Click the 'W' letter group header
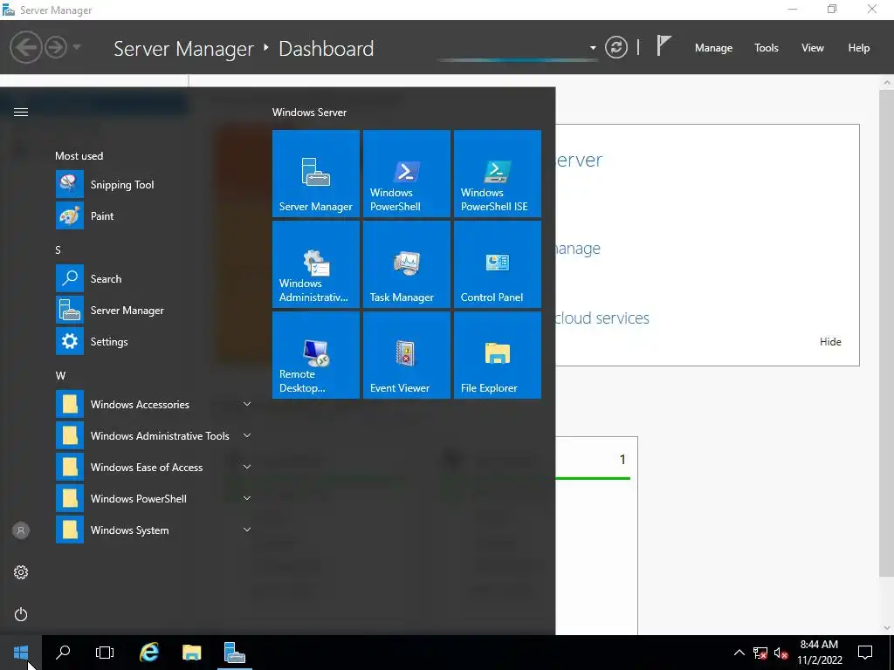894x670 pixels. point(60,375)
